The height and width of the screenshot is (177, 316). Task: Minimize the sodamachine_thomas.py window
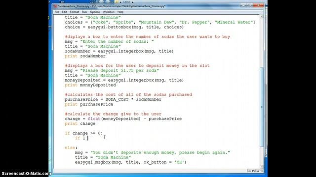(x=243, y=5)
